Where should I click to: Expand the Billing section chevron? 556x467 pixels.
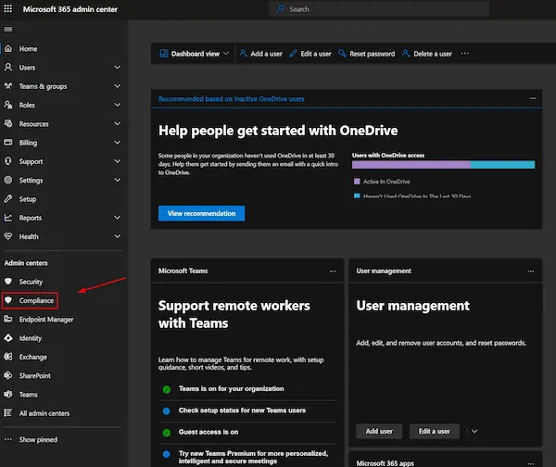tap(117, 142)
